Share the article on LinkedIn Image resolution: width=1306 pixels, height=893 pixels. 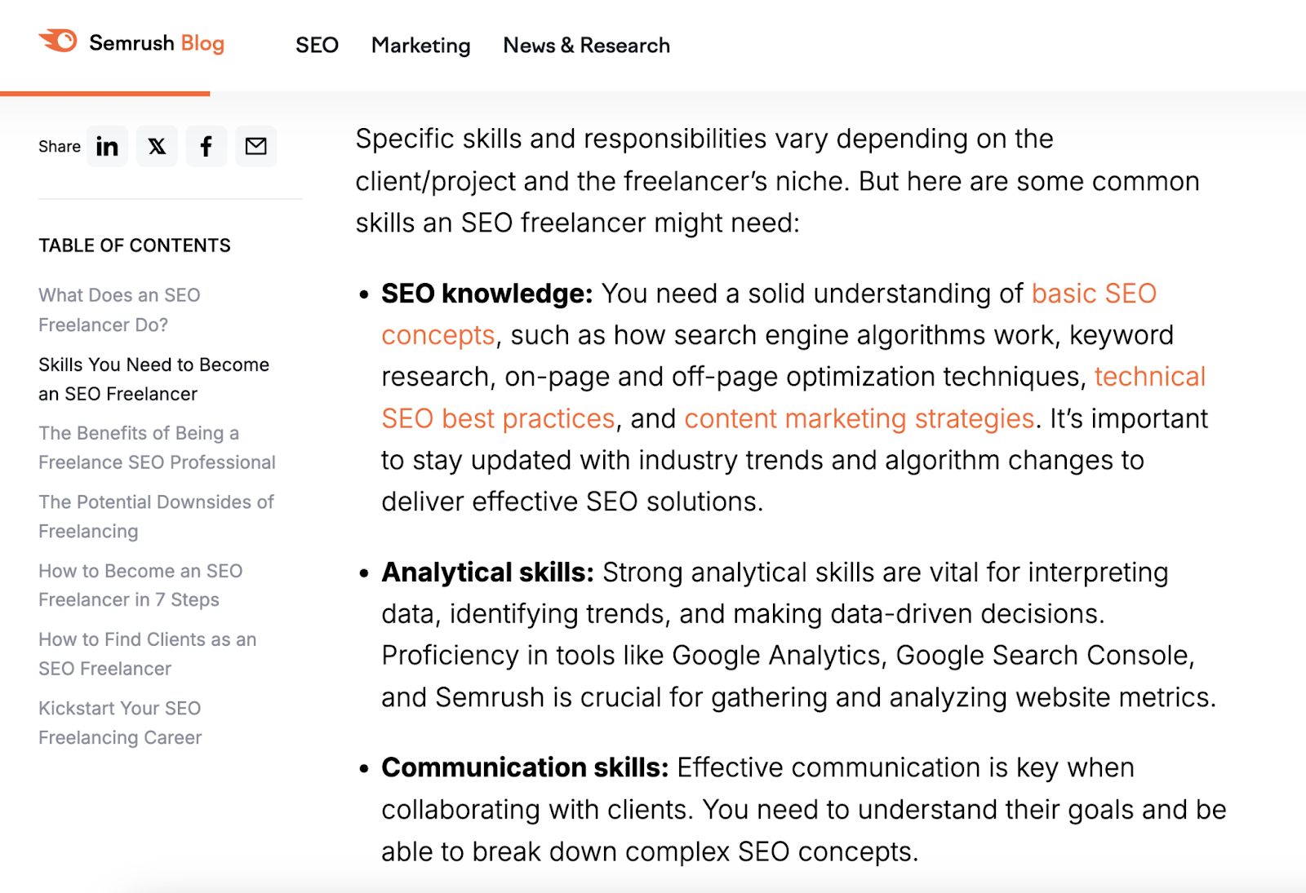(107, 146)
